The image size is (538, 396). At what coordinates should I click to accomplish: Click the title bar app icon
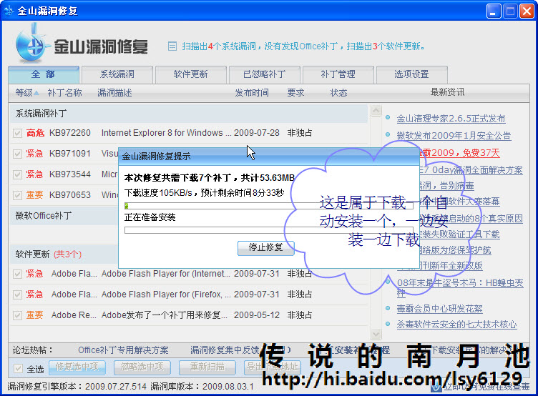click(9, 11)
